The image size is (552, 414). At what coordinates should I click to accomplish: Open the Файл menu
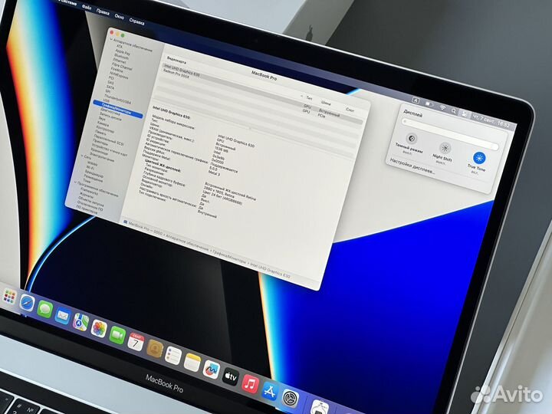[x=86, y=7]
